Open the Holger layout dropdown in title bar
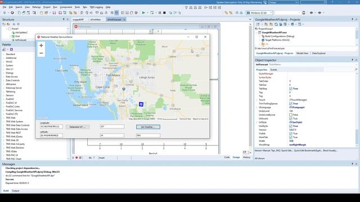 [296, 2]
